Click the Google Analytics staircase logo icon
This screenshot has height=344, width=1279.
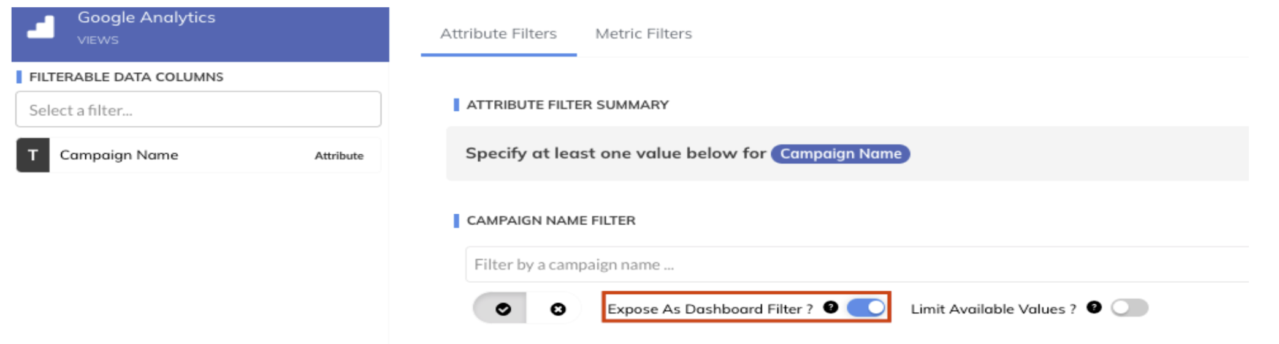40,28
